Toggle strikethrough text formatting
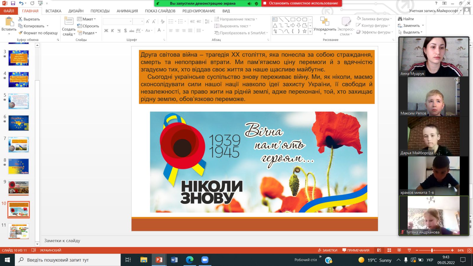473x266 pixels. pos(132,30)
